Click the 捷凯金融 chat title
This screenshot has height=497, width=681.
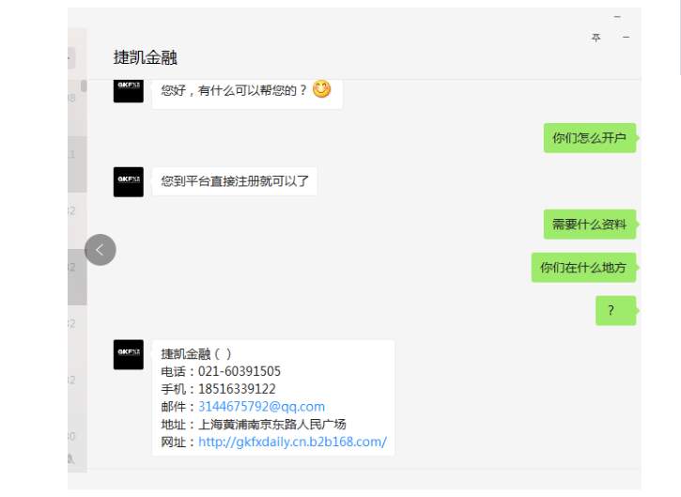coord(145,57)
